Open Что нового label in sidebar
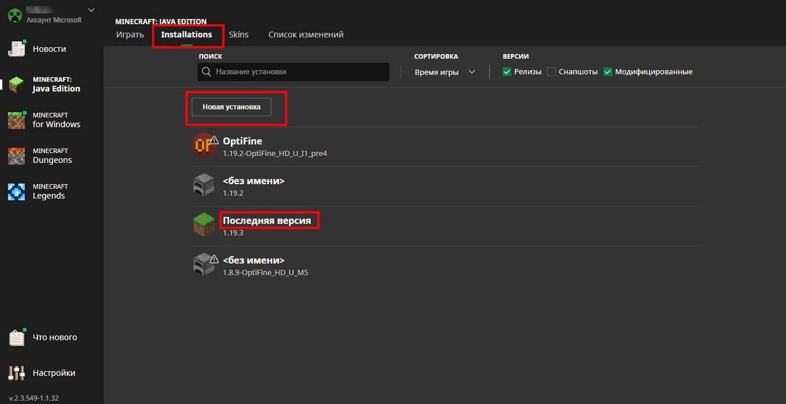 (55, 337)
